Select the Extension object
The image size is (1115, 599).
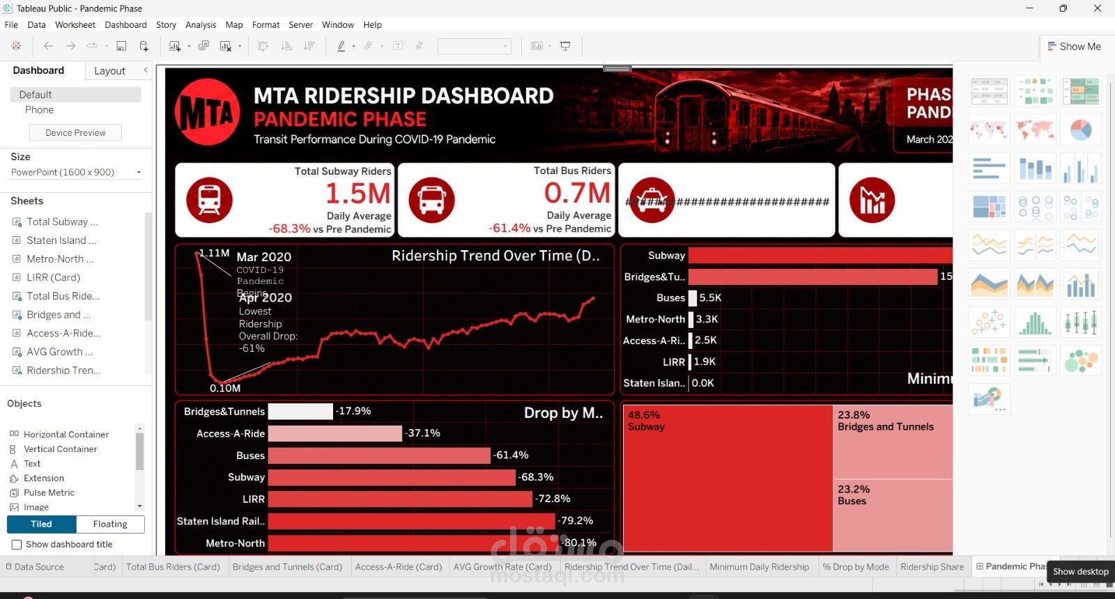click(x=37, y=479)
